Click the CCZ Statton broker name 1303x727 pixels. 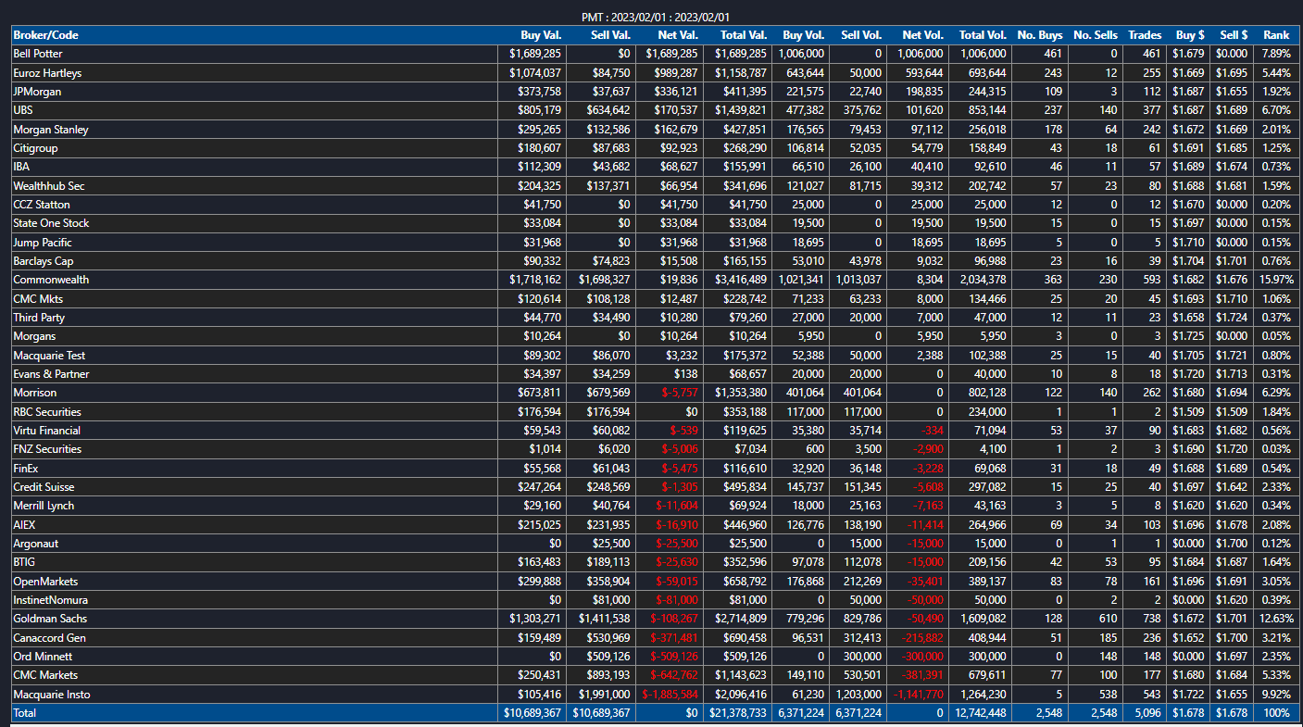(x=42, y=205)
